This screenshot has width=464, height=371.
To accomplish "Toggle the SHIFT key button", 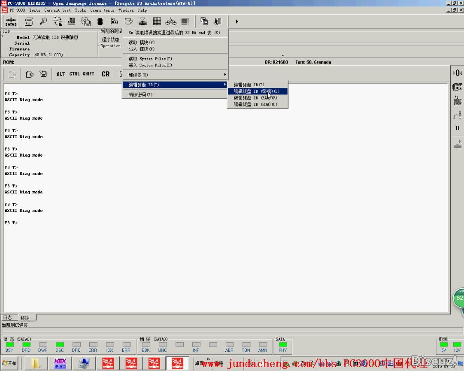I will pyautogui.click(x=88, y=74).
